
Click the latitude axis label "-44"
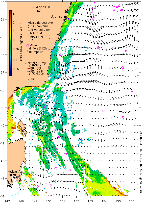pos(2,196)
